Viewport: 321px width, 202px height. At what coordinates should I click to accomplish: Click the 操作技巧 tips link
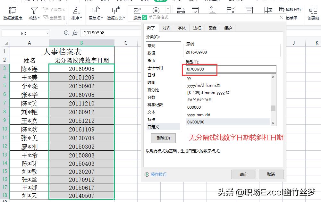[157, 174]
